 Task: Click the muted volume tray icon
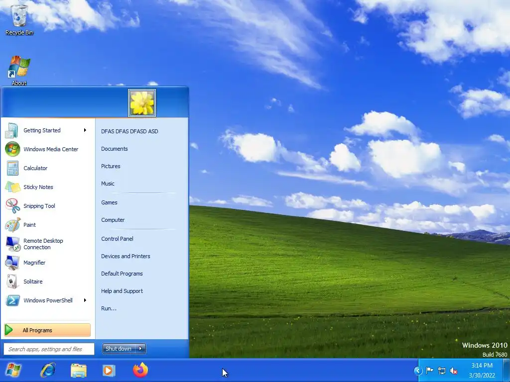pyautogui.click(x=453, y=370)
